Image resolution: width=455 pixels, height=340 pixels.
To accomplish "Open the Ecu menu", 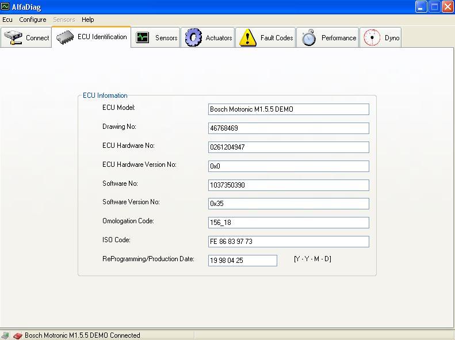I will point(7,20).
